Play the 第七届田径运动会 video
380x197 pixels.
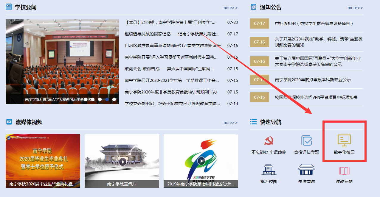201,161
